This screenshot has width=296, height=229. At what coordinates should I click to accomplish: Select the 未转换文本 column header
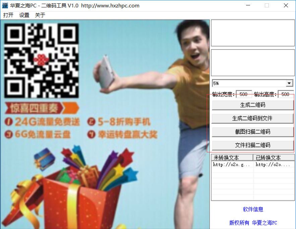232,157
